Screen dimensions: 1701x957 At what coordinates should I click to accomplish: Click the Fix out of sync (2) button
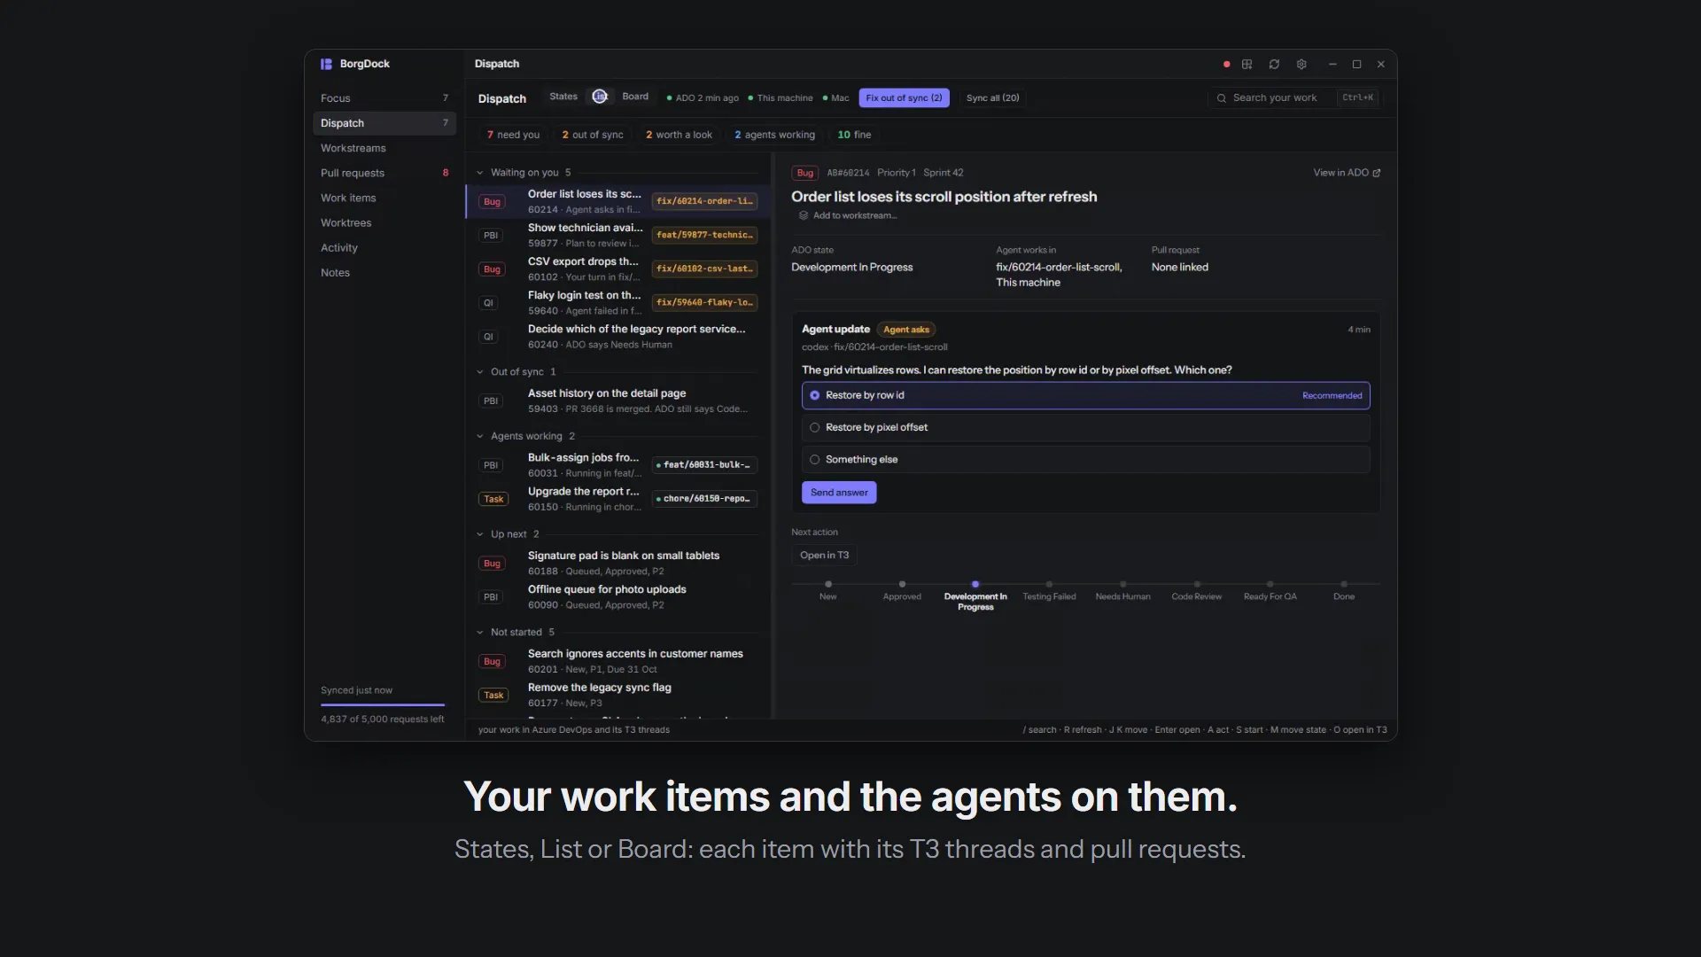pos(904,98)
